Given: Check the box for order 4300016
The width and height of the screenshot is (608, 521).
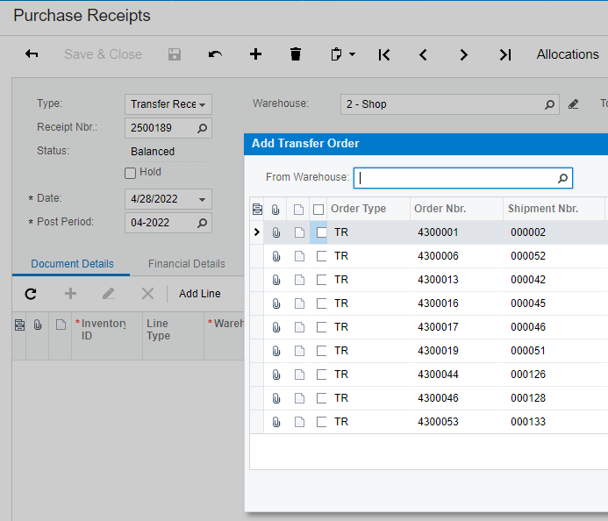Looking at the screenshot, I should point(321,303).
